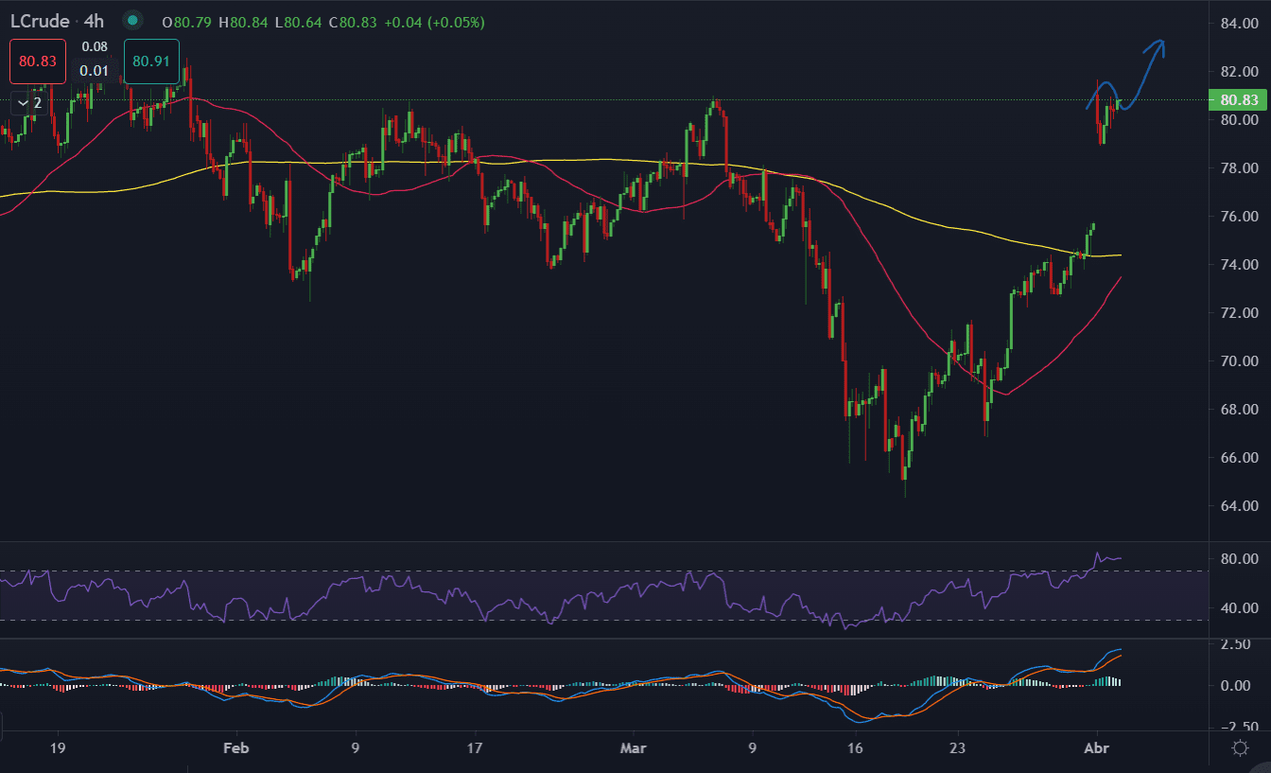Viewport: 1271px width, 773px height.
Task: Click the red sell price 80.83 button
Action: 38,61
